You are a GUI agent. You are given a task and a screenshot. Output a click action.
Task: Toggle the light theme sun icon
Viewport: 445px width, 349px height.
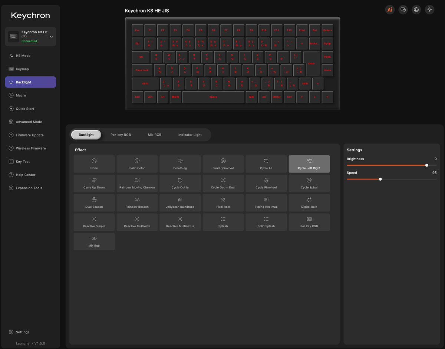[430, 10]
